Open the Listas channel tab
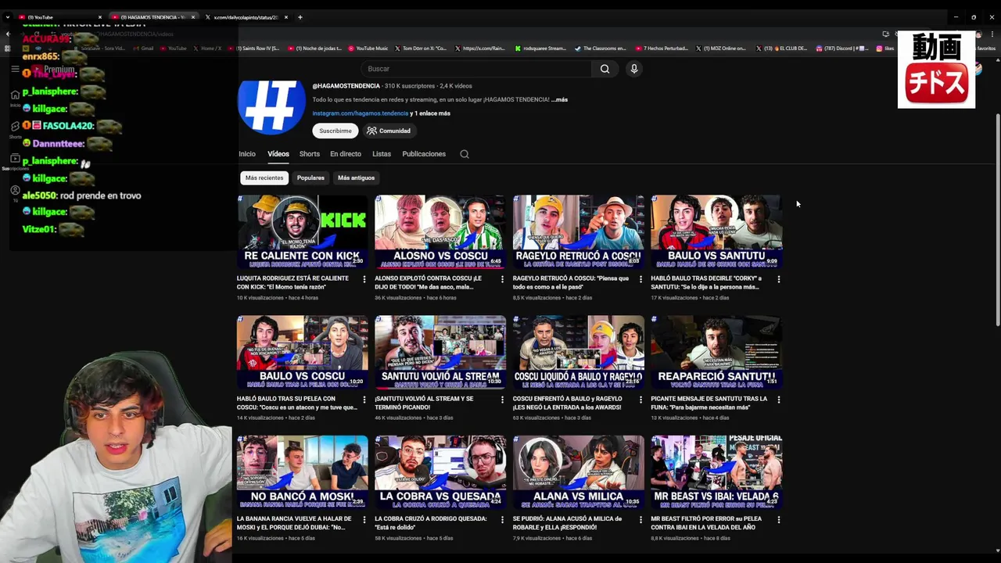The height and width of the screenshot is (563, 1001). pos(382,154)
